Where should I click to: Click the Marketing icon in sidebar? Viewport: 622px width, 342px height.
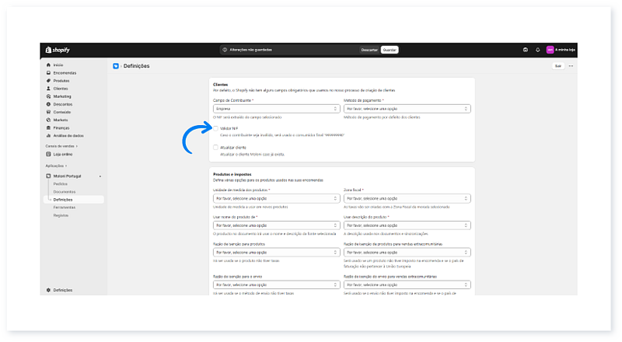pos(48,96)
